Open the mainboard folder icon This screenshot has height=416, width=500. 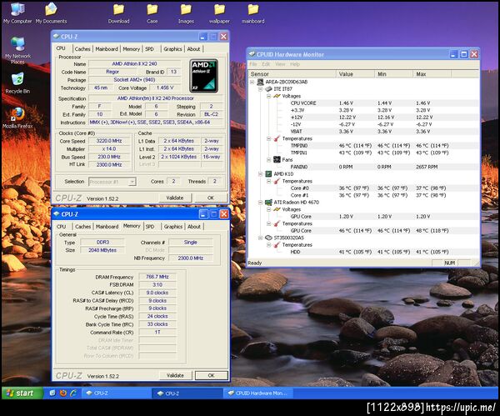pyautogui.click(x=253, y=13)
